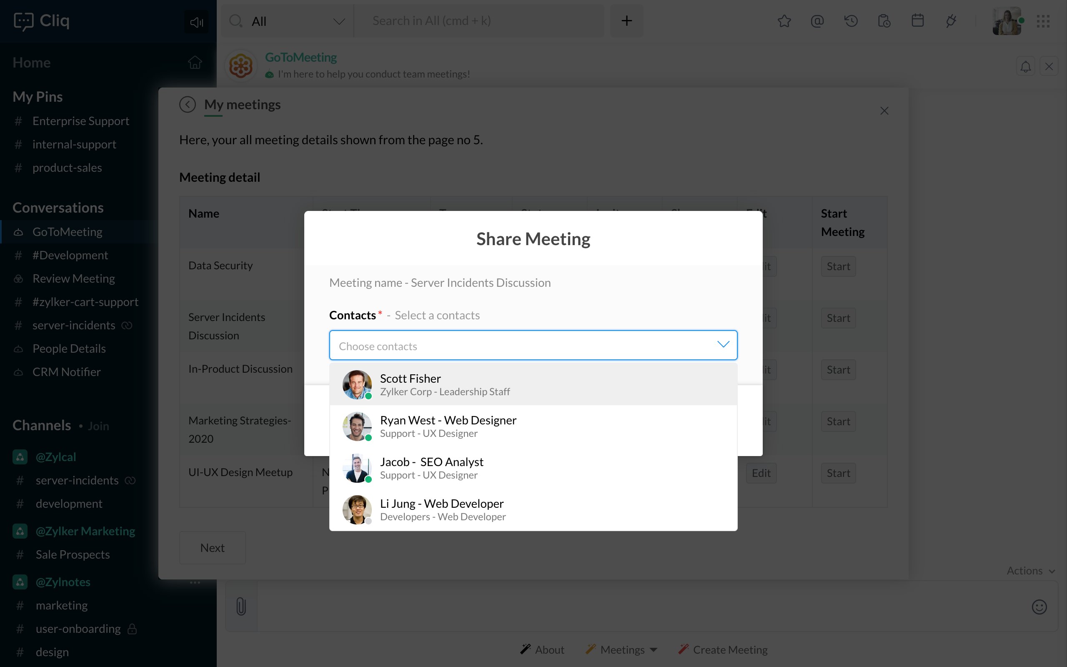This screenshot has width=1067, height=667.
Task: Click the attachment paperclip icon
Action: point(241,607)
